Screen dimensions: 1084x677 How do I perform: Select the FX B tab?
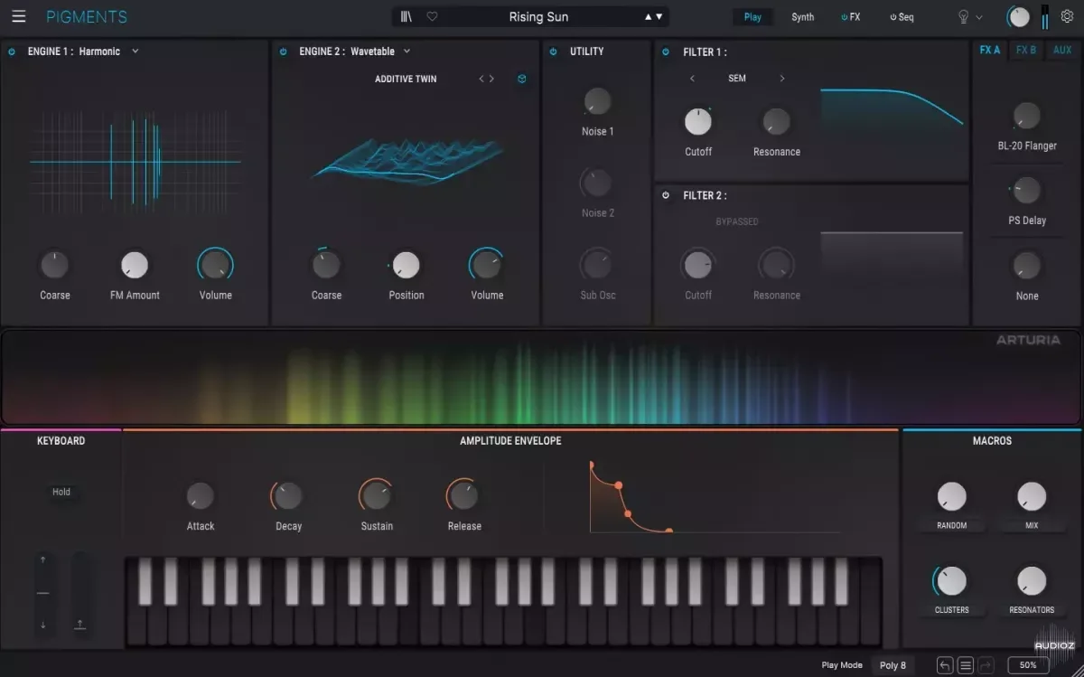1026,51
